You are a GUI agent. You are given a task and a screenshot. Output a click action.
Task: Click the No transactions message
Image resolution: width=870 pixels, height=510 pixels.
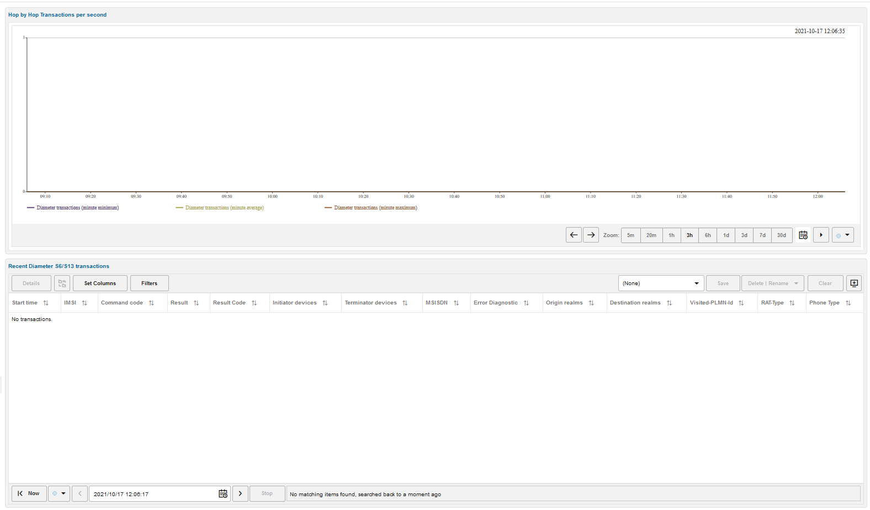click(32, 319)
